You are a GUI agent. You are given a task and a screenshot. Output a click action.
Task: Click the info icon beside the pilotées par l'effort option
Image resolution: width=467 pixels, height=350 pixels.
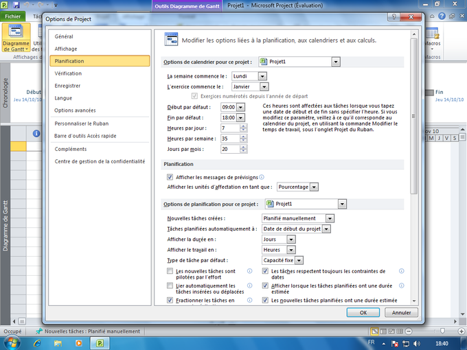coord(249,271)
